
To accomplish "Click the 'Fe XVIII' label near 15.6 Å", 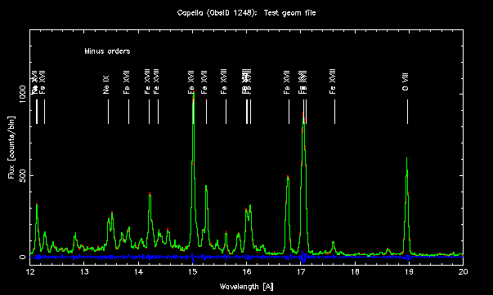I will click(223, 81).
